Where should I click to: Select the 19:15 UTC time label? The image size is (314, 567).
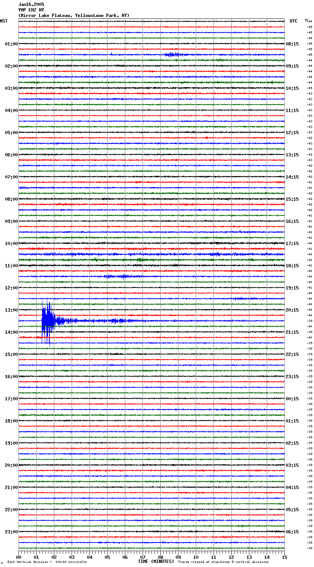[292, 288]
